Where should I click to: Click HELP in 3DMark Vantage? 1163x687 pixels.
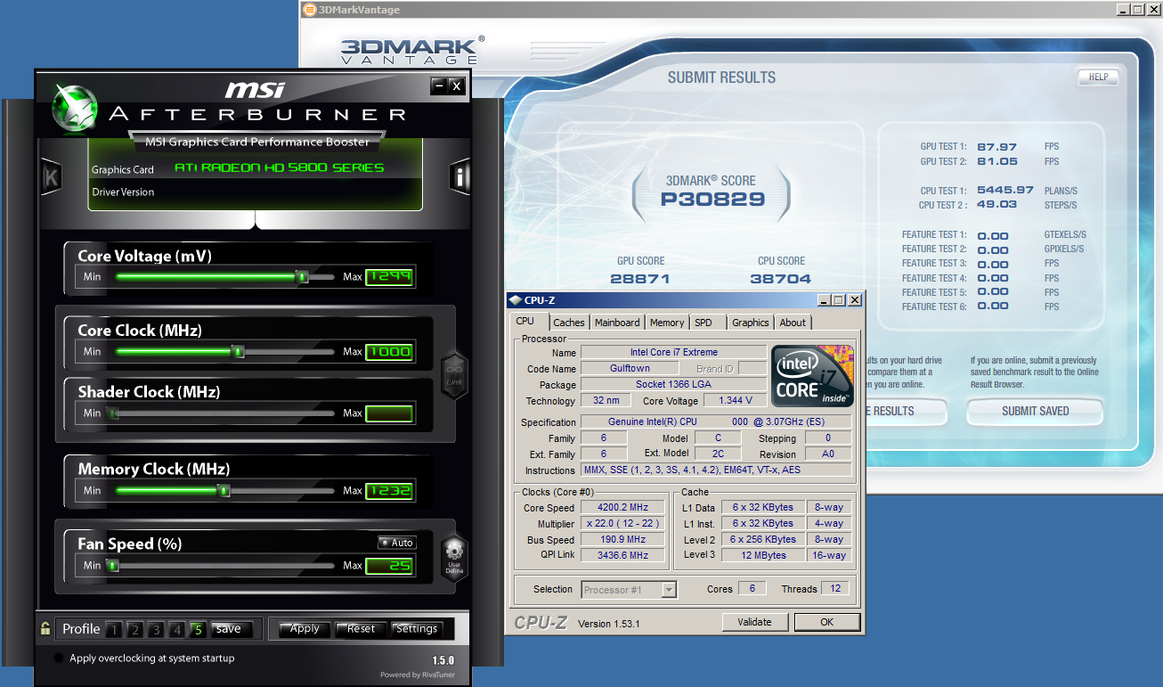(x=1098, y=77)
